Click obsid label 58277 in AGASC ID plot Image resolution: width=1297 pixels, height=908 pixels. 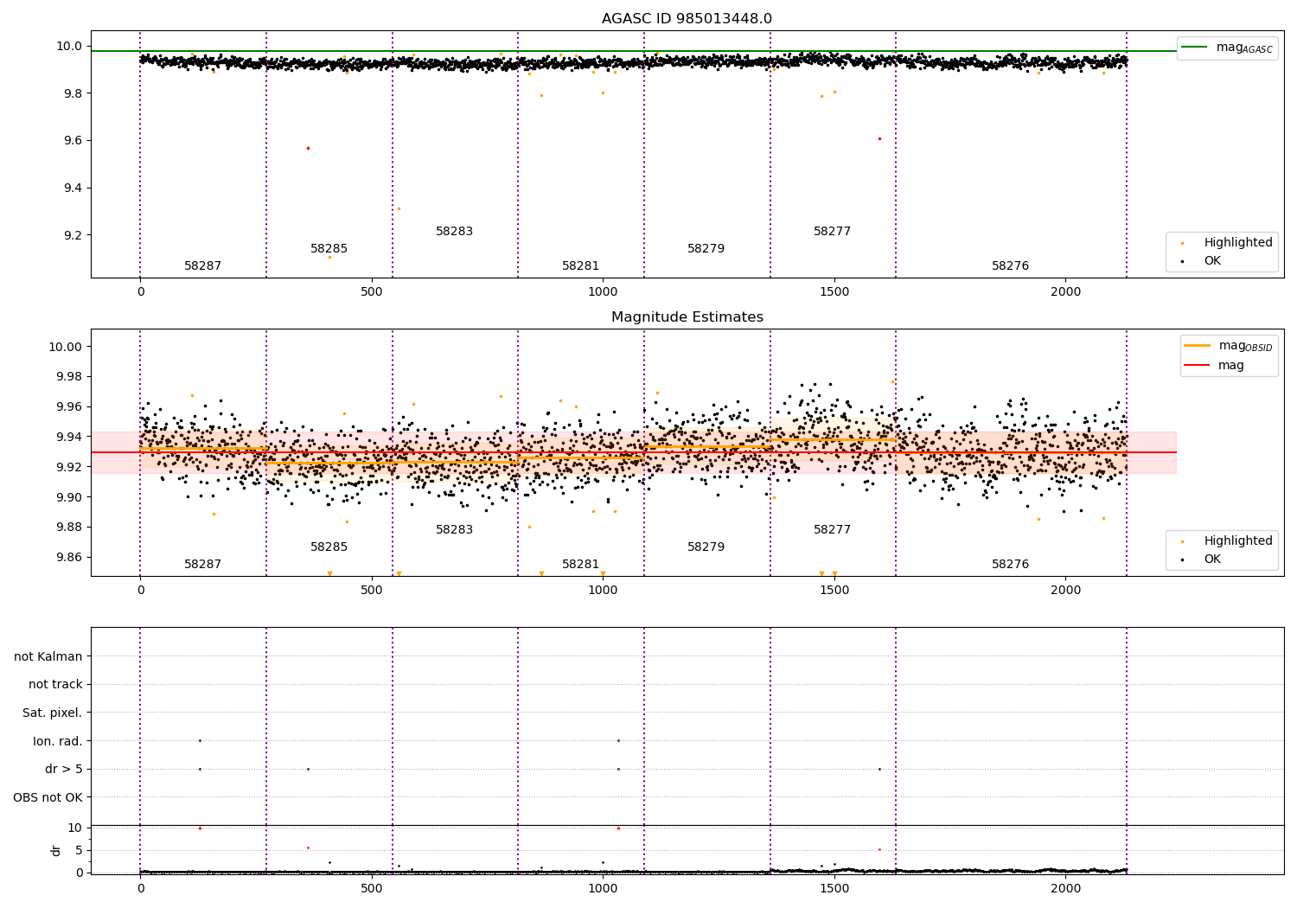[833, 232]
